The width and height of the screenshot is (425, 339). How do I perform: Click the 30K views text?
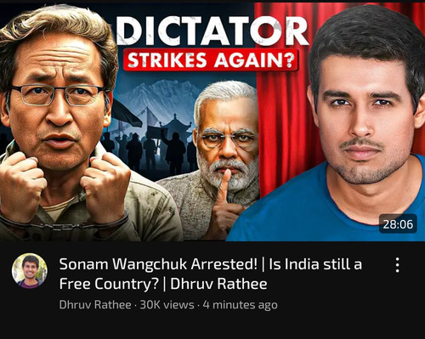pyautogui.click(x=167, y=305)
